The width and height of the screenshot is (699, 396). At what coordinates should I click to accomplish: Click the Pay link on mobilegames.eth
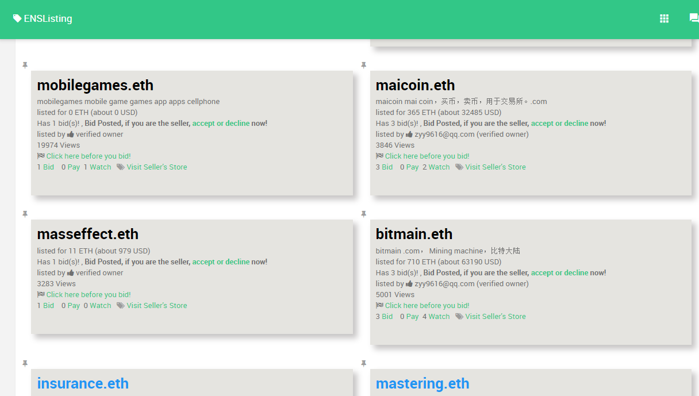74,167
